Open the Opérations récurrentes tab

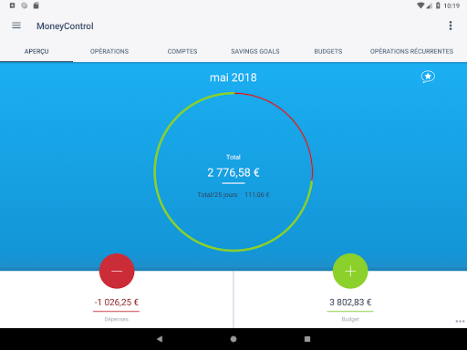point(411,51)
